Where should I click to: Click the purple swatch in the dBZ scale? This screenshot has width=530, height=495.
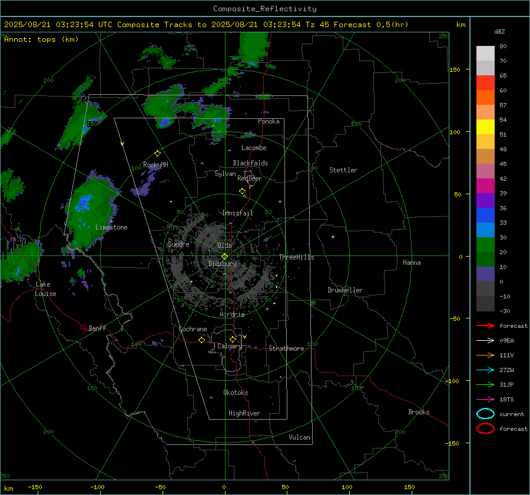pos(485,200)
